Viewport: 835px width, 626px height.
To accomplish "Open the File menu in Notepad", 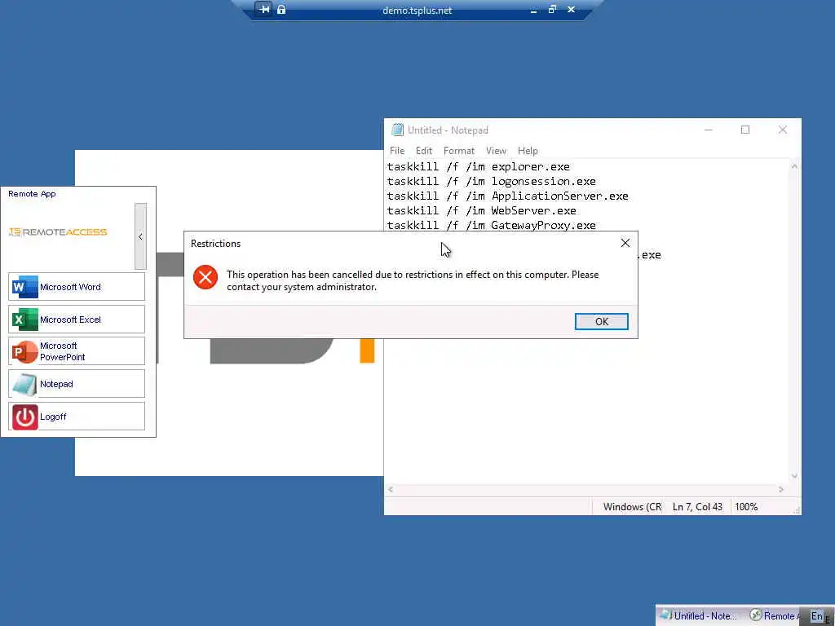I will 397,151.
